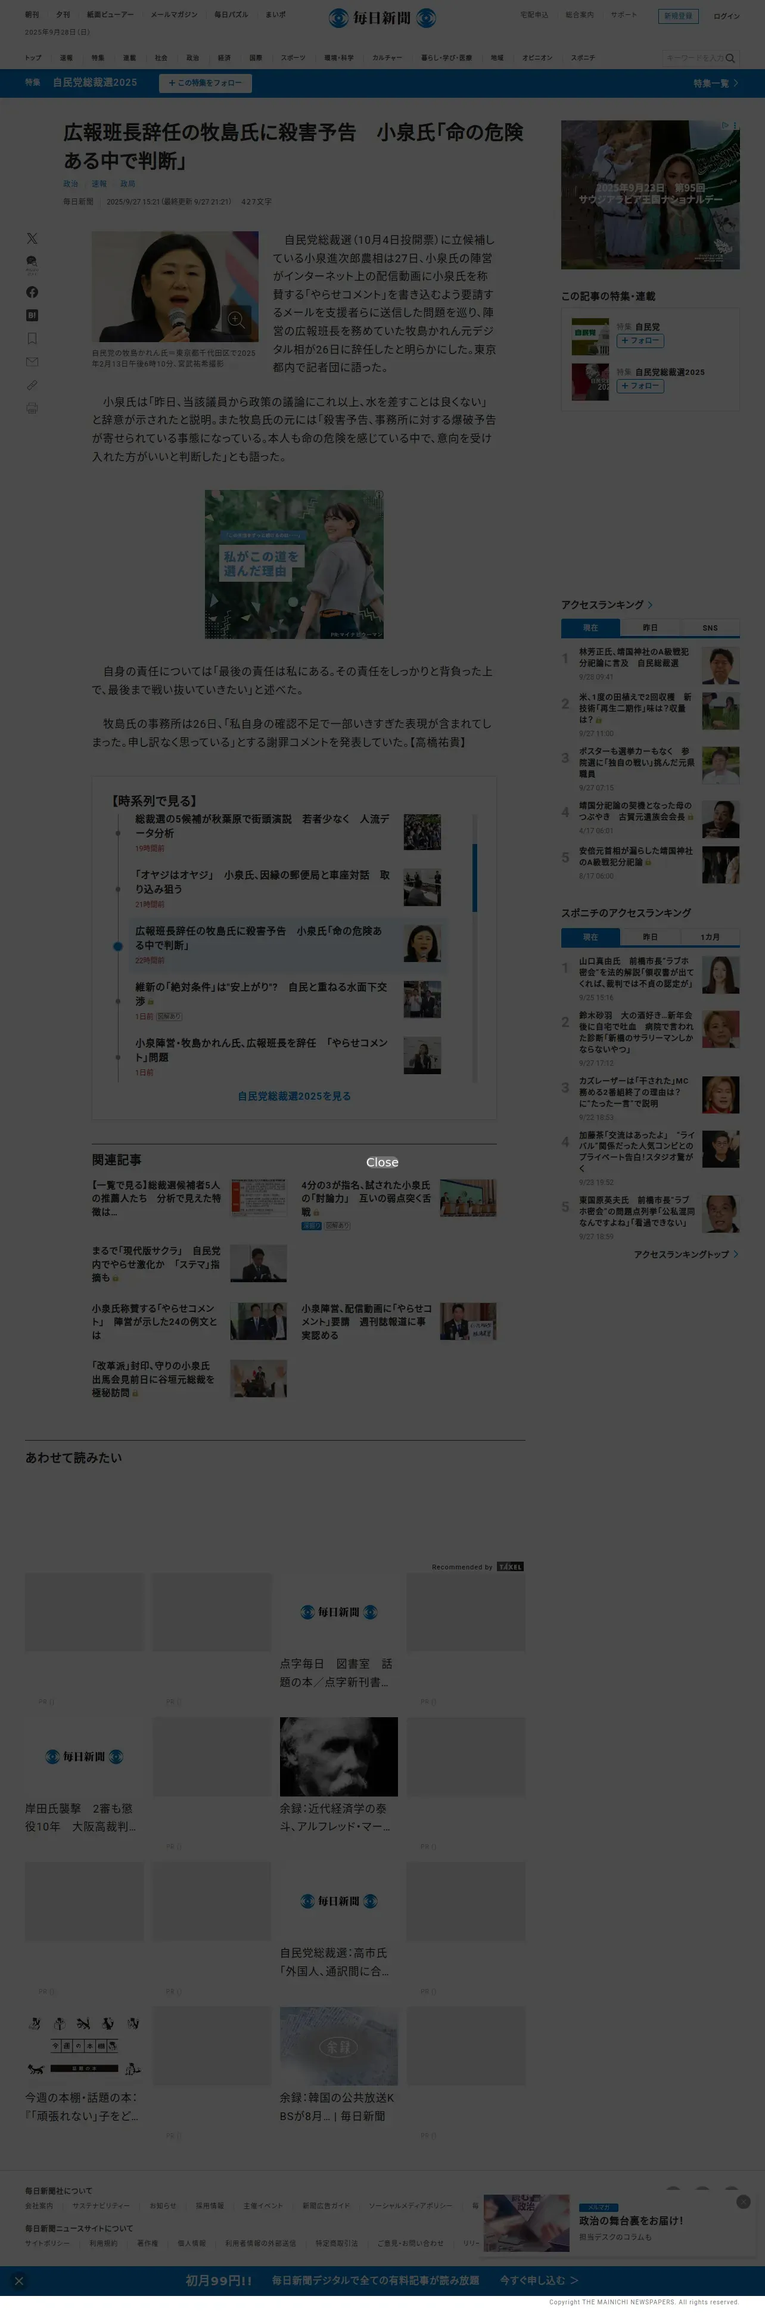765x2321 pixels.
Task: Enlarge the Makishima photo via magnifier icon
Action: (236, 319)
